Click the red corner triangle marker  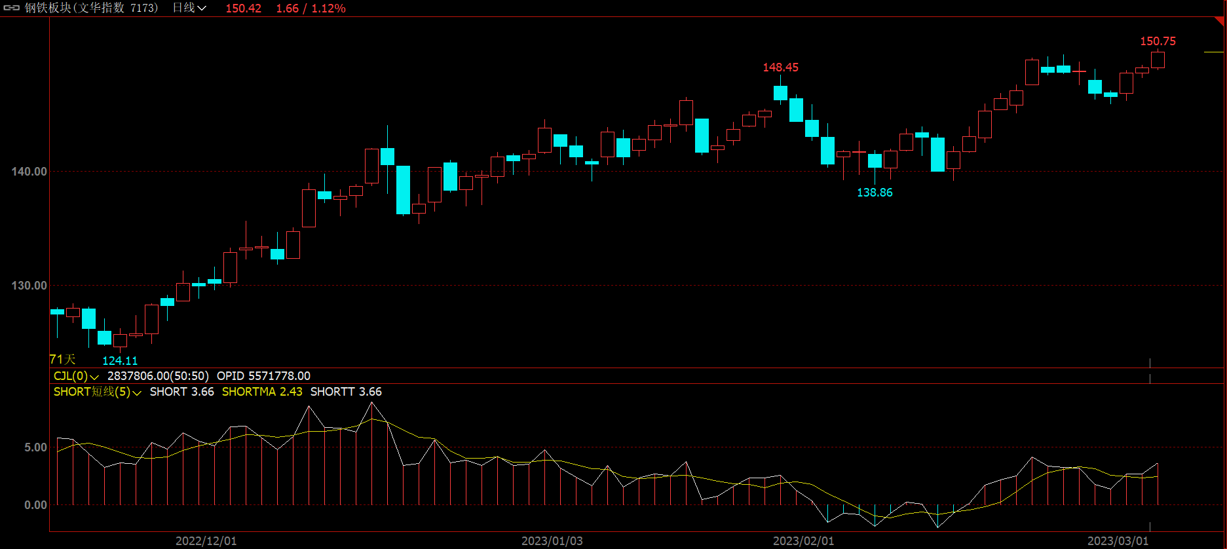point(1218,22)
